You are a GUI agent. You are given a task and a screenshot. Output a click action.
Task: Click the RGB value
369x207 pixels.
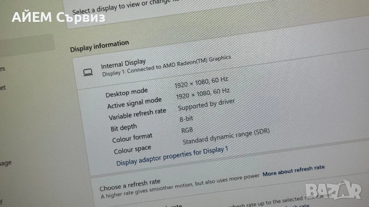[187, 130]
